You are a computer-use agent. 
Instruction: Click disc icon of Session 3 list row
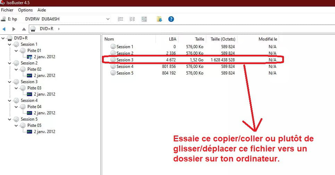click(x=113, y=60)
